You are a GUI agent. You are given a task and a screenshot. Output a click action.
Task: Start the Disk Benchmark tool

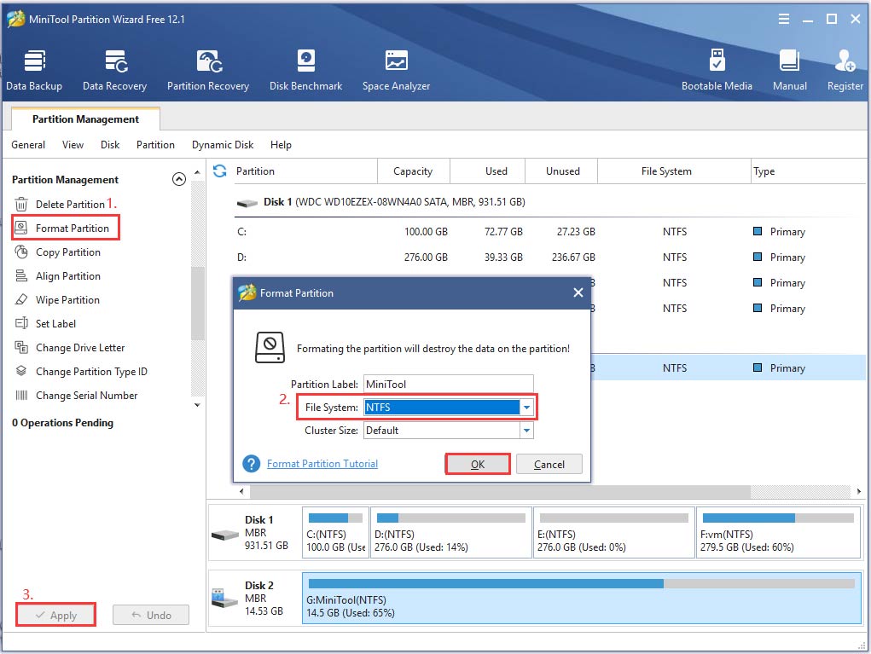point(306,71)
